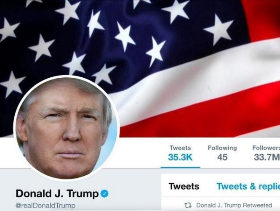Click the @realDonaldTrump handle
This screenshot has width=280, height=211.
click(x=45, y=206)
